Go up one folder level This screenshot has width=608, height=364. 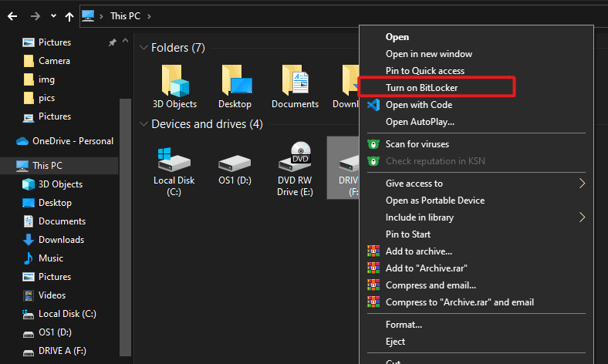pos(69,16)
